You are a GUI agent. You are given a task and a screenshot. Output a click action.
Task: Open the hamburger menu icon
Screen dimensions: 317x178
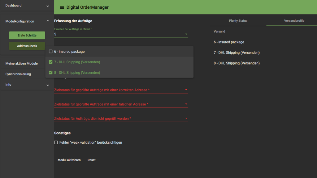coord(62,7)
